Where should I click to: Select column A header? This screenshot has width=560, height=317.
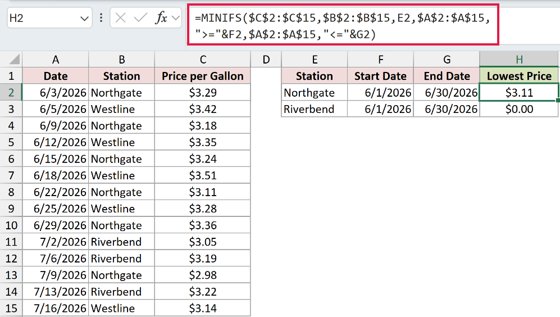(x=56, y=60)
